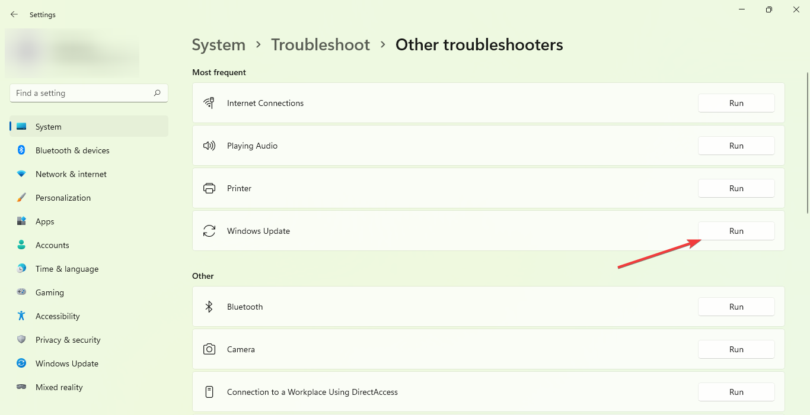This screenshot has height=415, width=810.
Task: Open the Apps settings category
Action: (45, 221)
